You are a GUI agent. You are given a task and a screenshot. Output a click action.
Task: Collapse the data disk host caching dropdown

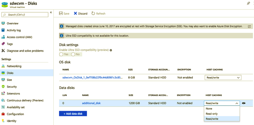point(222,103)
